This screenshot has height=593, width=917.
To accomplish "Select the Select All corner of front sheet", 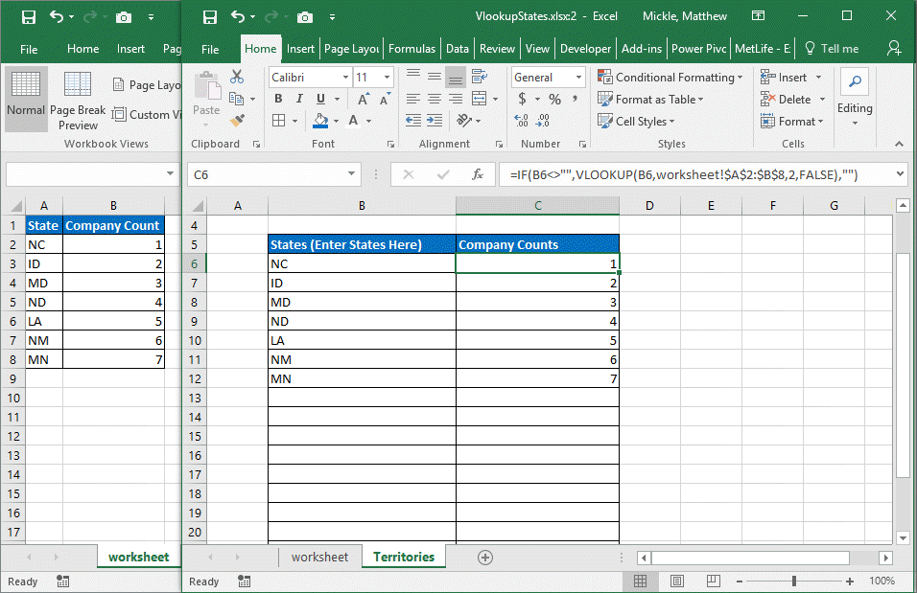I will click(x=197, y=206).
